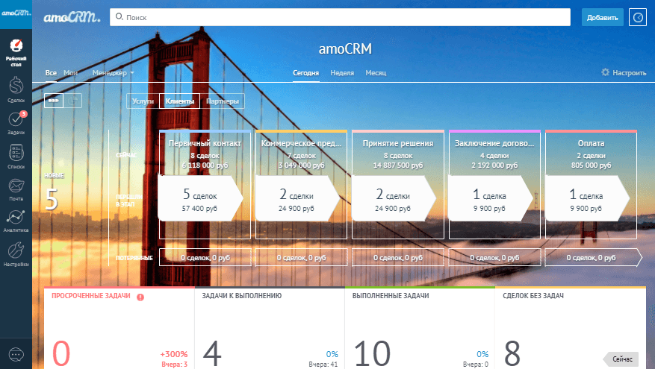
Task: Click the 1 сделка arrow under Заключение договора
Action: (491, 198)
